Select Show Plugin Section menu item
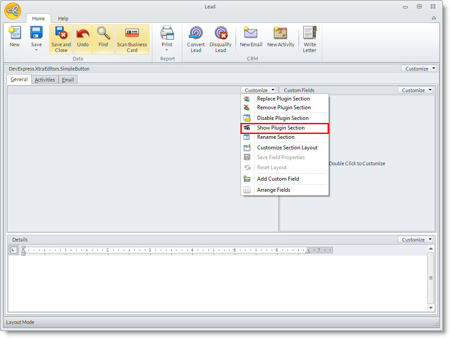The image size is (450, 338). click(x=280, y=128)
